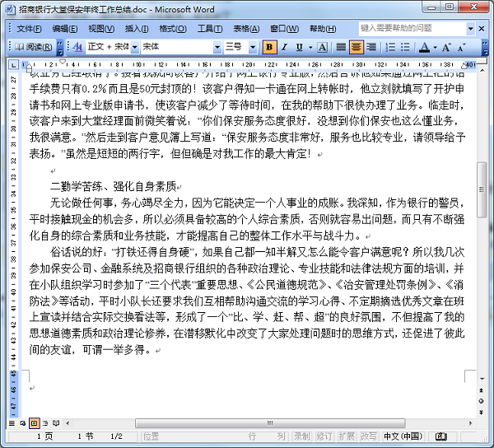
Task: Toggle 修订 track changes in status bar
Action: (324, 436)
